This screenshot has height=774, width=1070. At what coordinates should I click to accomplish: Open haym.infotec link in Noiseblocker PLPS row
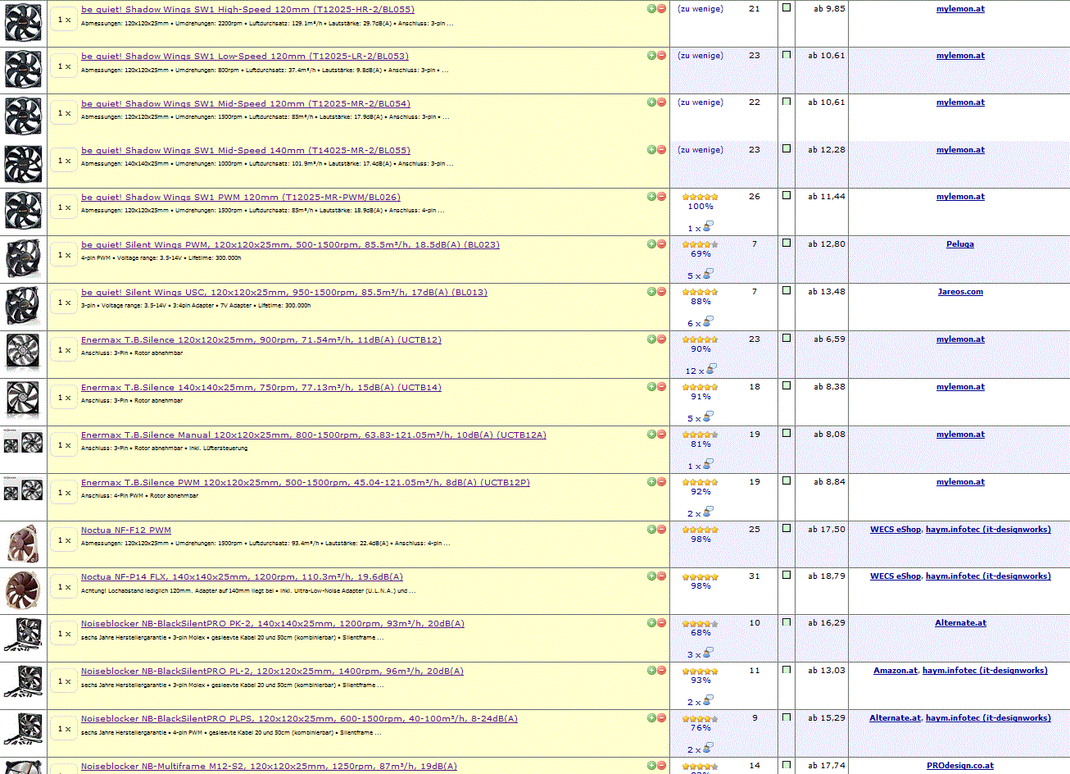[x=988, y=718]
